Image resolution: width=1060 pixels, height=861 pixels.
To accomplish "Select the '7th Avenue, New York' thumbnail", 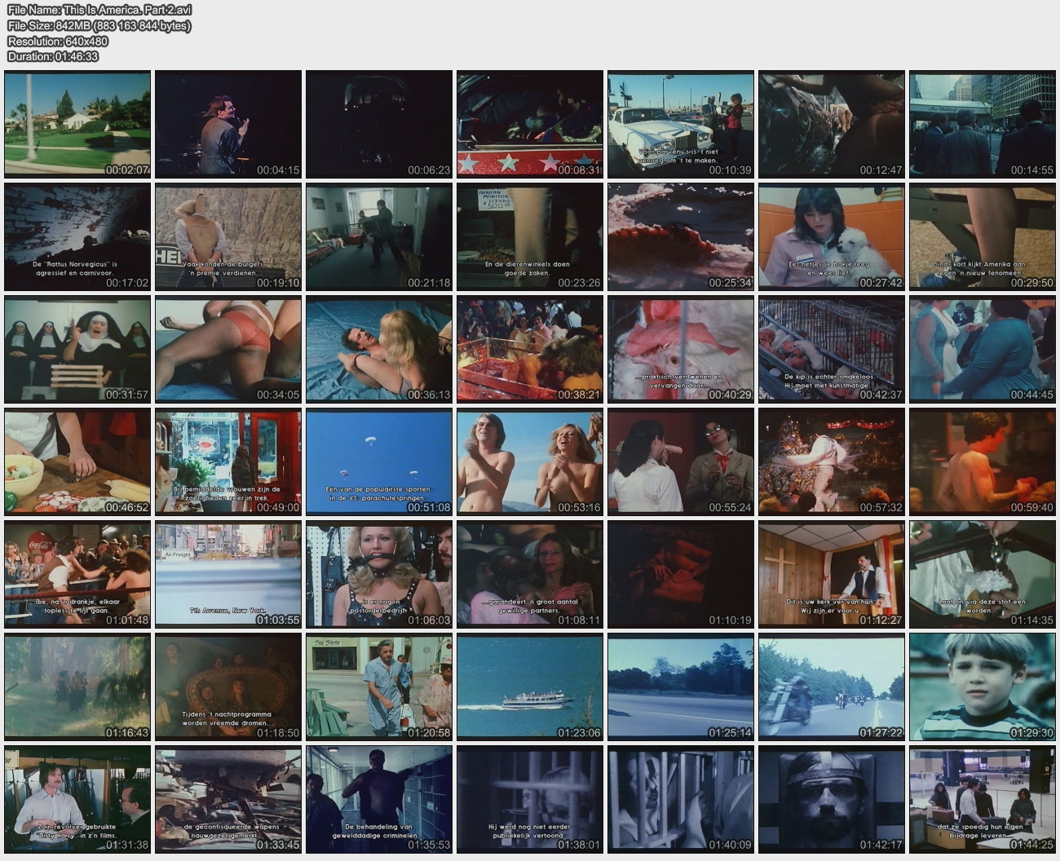I will (228, 574).
